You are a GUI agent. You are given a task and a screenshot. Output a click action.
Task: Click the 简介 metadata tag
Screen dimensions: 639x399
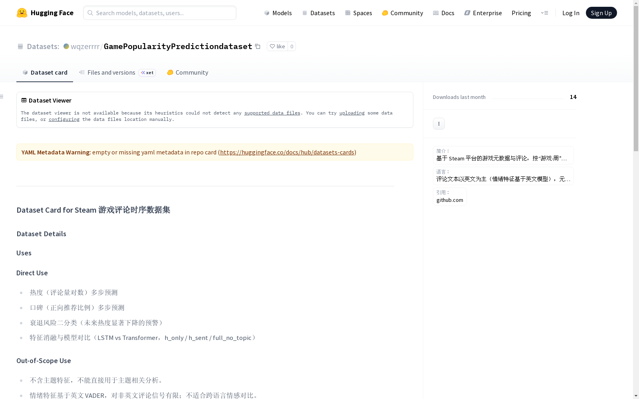[503, 155]
